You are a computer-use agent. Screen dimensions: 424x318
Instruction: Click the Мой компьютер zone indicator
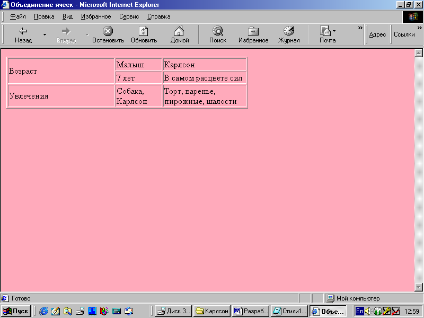(358, 298)
